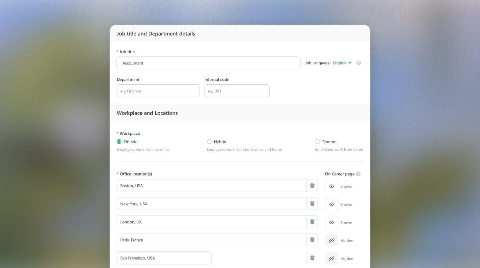Hide Boston, USA from career page
Viewport: 480px width, 268px height.
(x=332, y=186)
